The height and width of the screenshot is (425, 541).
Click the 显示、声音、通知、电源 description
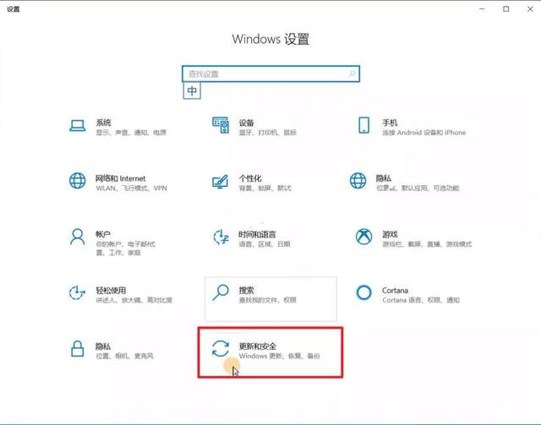pyautogui.click(x=131, y=133)
